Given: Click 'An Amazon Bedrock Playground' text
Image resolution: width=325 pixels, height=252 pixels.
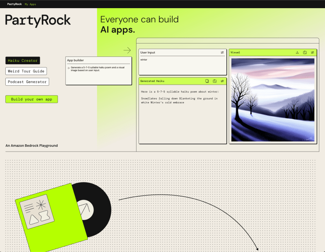Looking at the screenshot, I should click(32, 146).
